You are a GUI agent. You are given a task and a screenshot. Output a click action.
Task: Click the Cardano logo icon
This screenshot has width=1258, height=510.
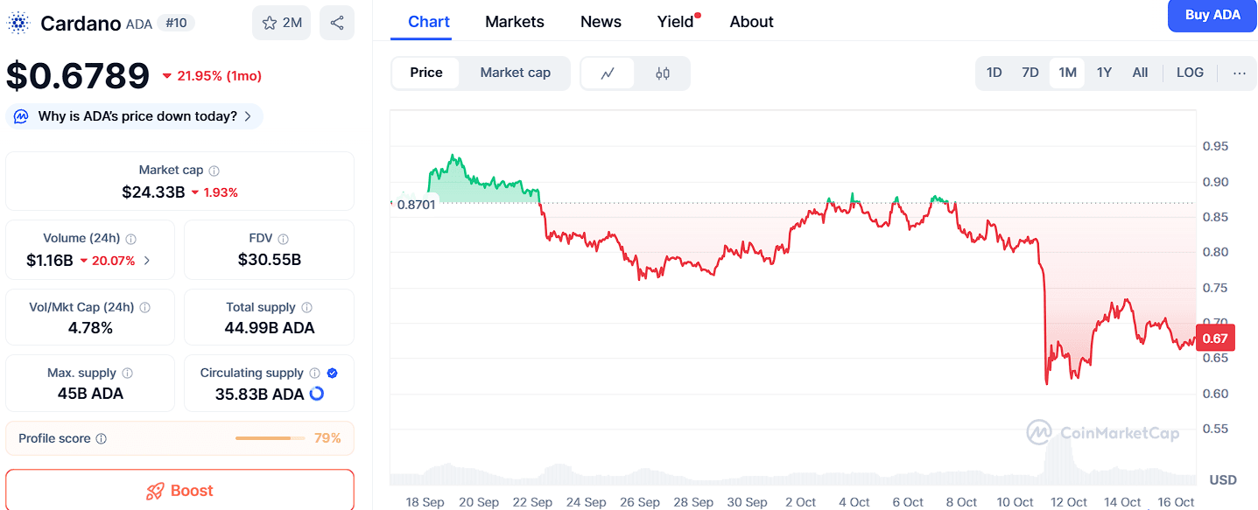coord(18,23)
